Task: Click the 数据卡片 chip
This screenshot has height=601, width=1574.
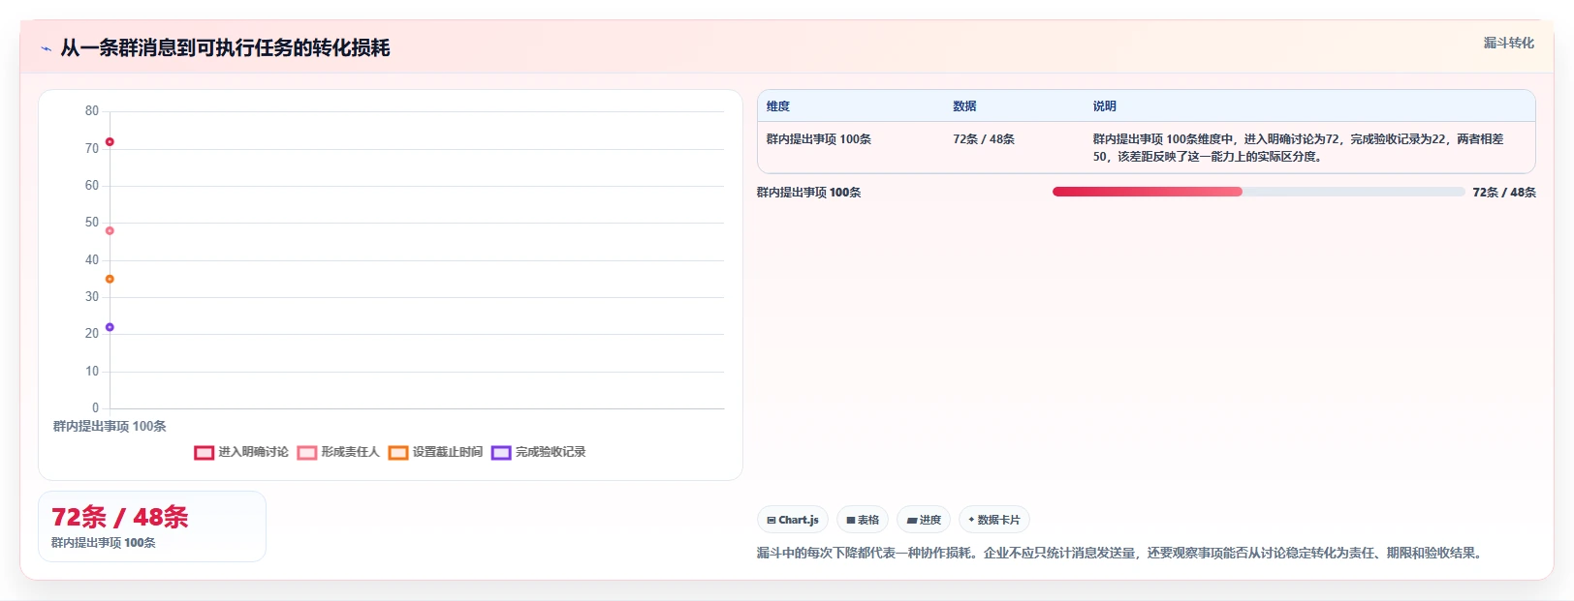Action: [994, 520]
